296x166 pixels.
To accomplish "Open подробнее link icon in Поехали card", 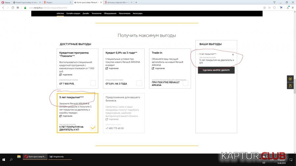I will point(61,75).
